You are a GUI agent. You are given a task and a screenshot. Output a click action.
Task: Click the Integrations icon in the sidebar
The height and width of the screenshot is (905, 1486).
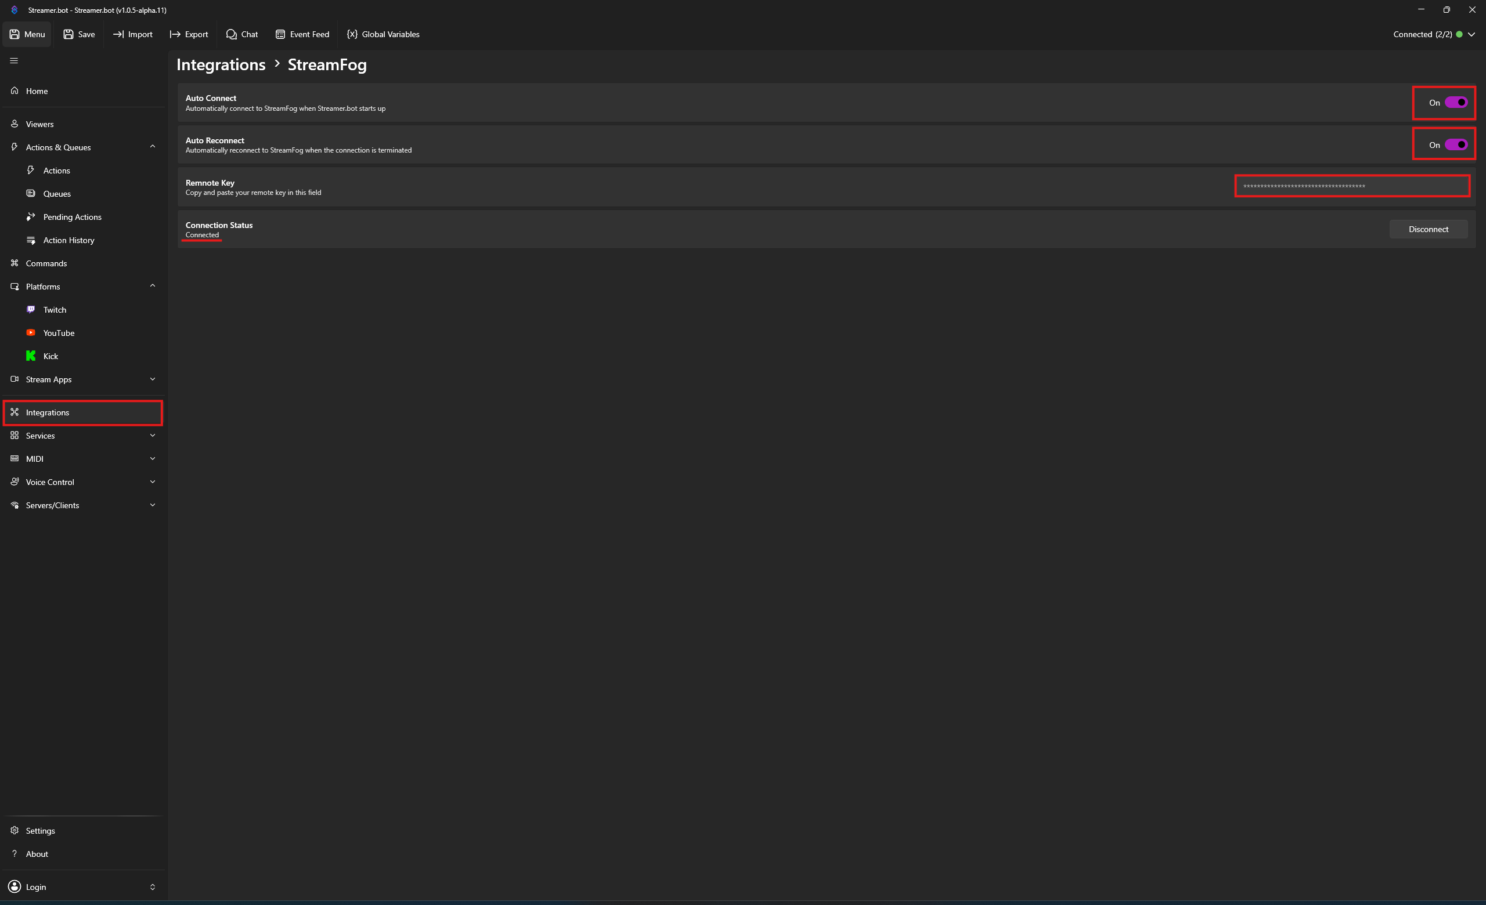15,412
